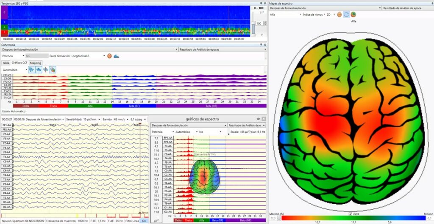Select the FP1-AA channel label in EEG traces
This screenshot has height=224, width=434.
tap(6, 125)
